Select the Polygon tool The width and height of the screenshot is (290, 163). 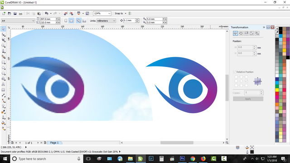point(3,73)
